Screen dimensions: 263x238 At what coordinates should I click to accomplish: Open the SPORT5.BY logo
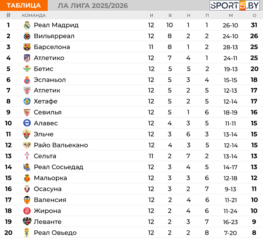point(235,5)
